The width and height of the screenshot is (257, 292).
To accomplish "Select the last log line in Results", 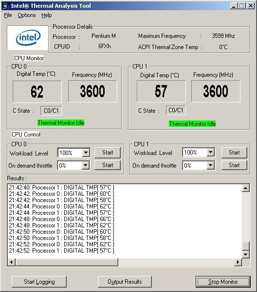I will [x=61, y=251].
